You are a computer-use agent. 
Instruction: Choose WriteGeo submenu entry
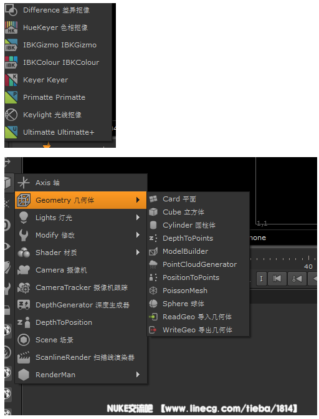198,330
